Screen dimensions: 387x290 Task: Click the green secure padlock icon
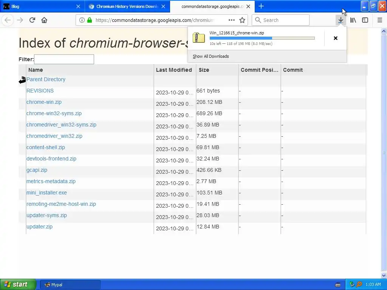pyautogui.click(x=90, y=20)
